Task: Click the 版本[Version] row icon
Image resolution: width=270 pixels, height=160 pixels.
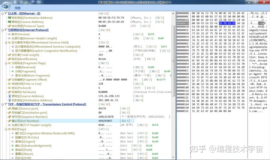Action: (9, 34)
